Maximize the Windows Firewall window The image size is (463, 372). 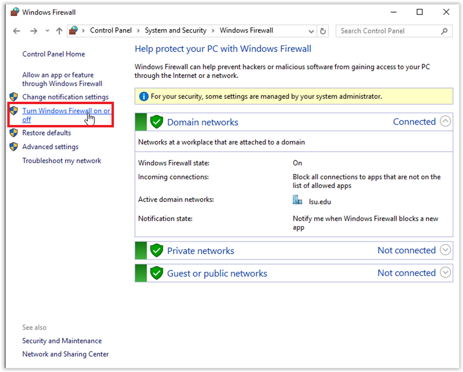[419, 12]
